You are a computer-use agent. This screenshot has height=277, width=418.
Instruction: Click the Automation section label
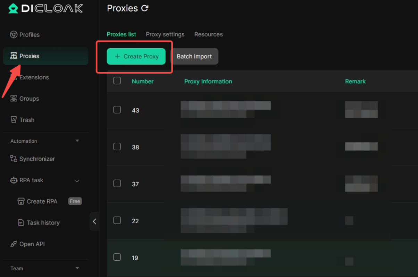pos(24,141)
